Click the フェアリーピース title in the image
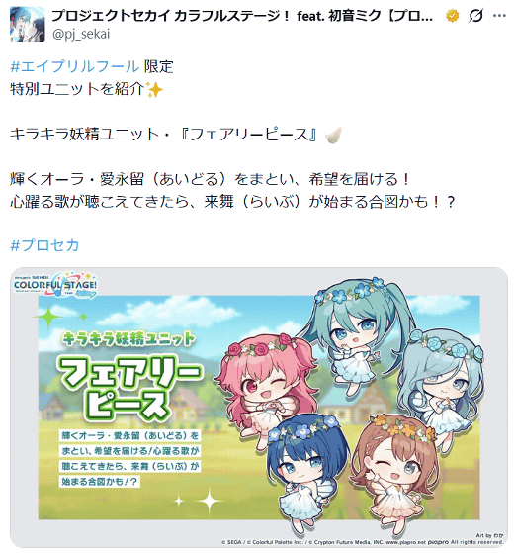The image size is (514, 554). tap(129, 388)
